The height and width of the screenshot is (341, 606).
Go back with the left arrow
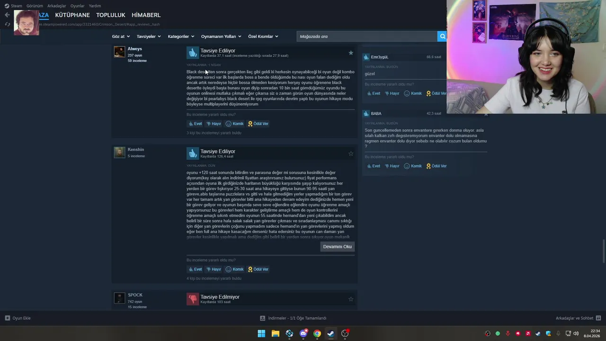pyautogui.click(x=7, y=15)
